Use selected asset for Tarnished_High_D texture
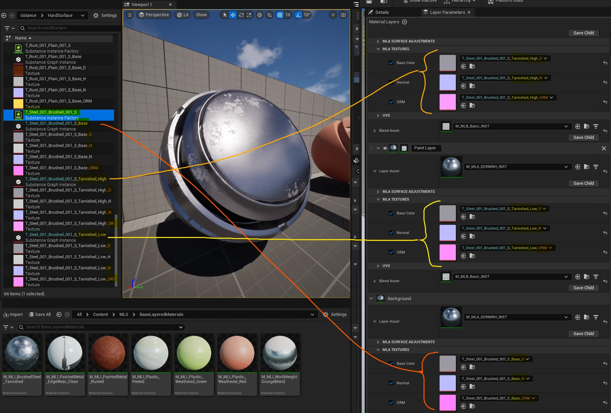The height and width of the screenshot is (413, 611). pos(464,66)
